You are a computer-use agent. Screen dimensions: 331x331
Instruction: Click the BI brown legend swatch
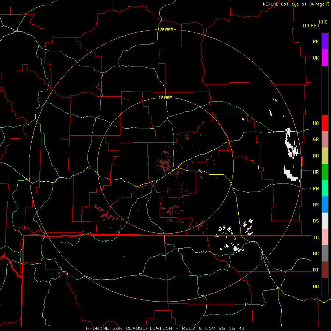point(325,270)
